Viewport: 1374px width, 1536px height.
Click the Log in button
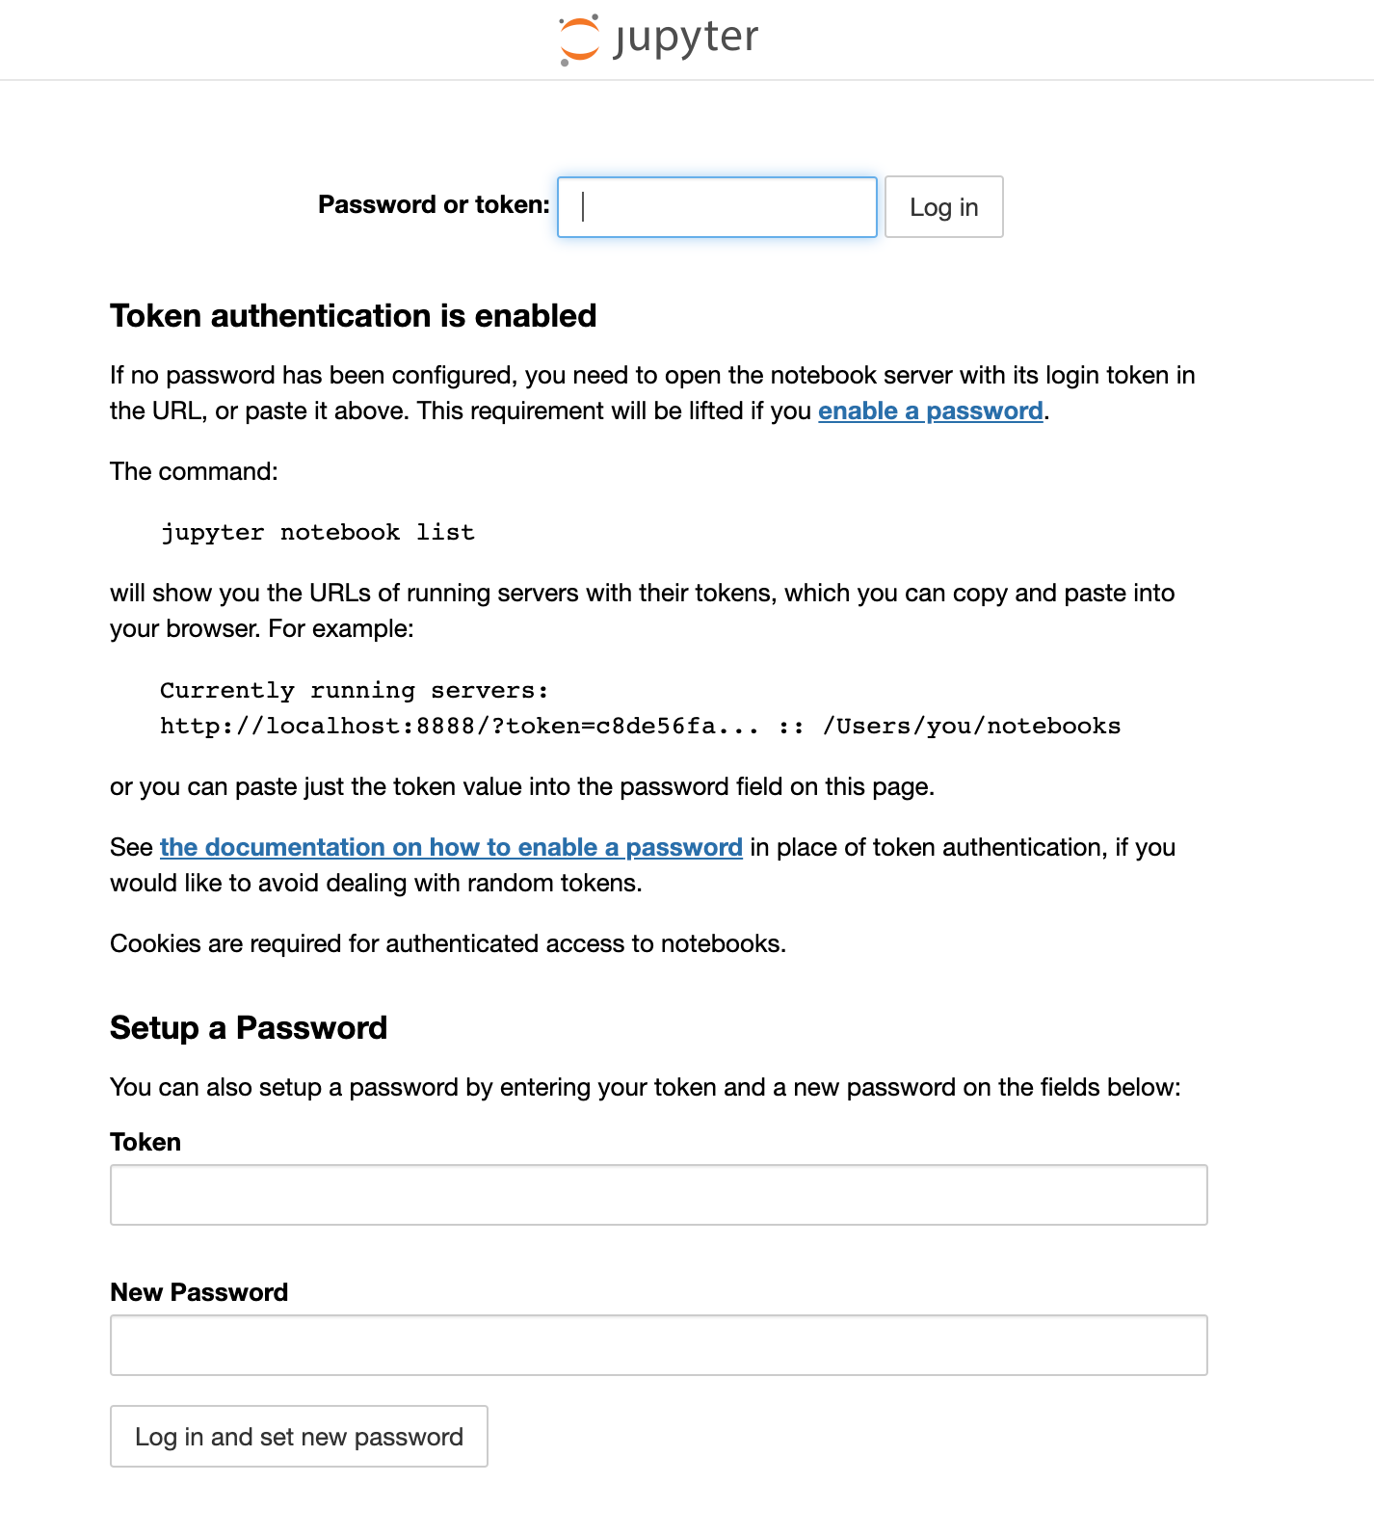(943, 206)
